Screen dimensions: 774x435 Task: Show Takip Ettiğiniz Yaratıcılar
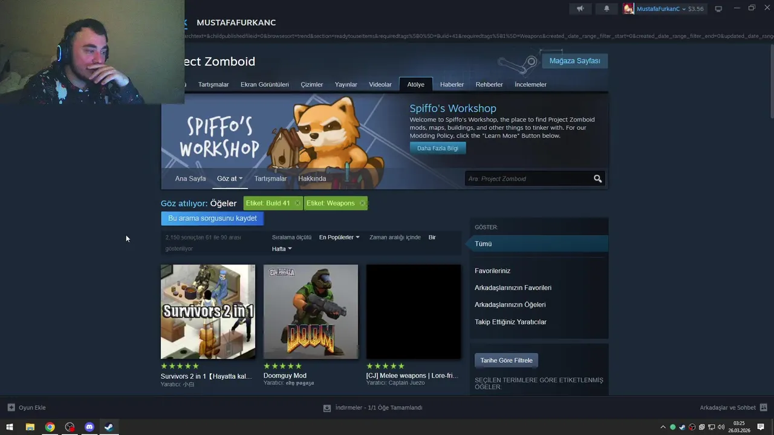(x=510, y=322)
